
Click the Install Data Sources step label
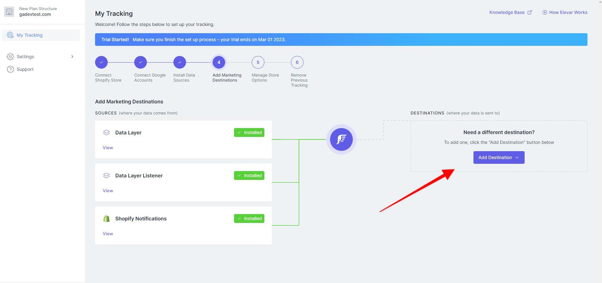(184, 77)
